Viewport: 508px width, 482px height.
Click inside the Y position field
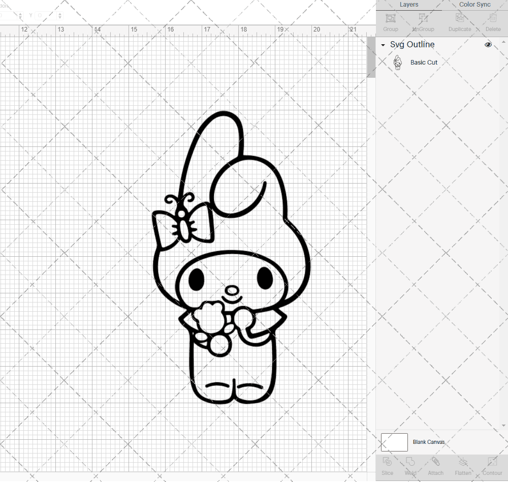click(46, 15)
